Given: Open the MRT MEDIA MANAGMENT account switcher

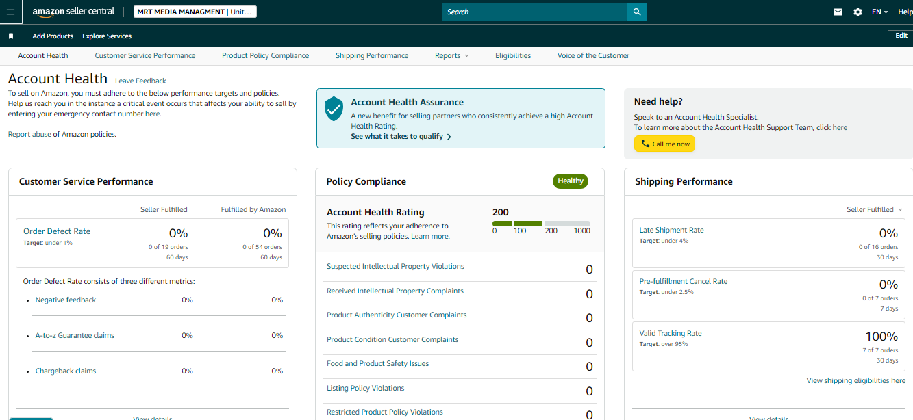Looking at the screenshot, I should pos(195,12).
